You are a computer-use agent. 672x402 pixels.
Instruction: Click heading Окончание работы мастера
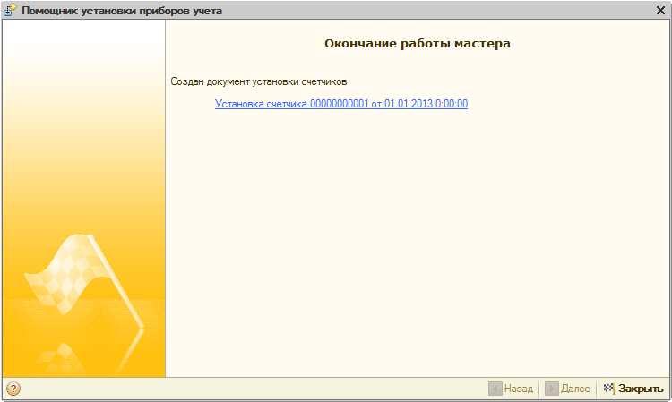[417, 44]
